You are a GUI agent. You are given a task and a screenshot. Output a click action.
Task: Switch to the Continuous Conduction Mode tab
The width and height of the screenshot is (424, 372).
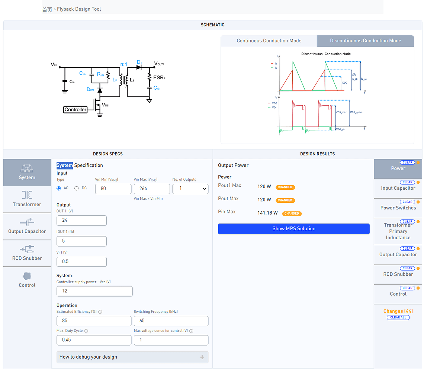click(269, 41)
